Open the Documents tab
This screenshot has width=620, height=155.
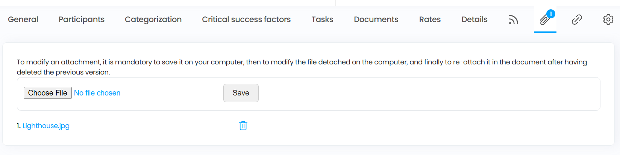click(376, 19)
